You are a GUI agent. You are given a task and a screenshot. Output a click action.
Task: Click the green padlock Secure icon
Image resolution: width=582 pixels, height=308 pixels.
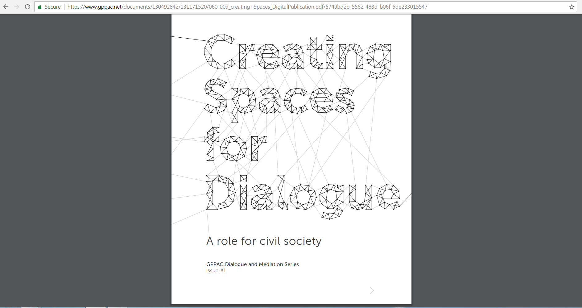pos(40,7)
